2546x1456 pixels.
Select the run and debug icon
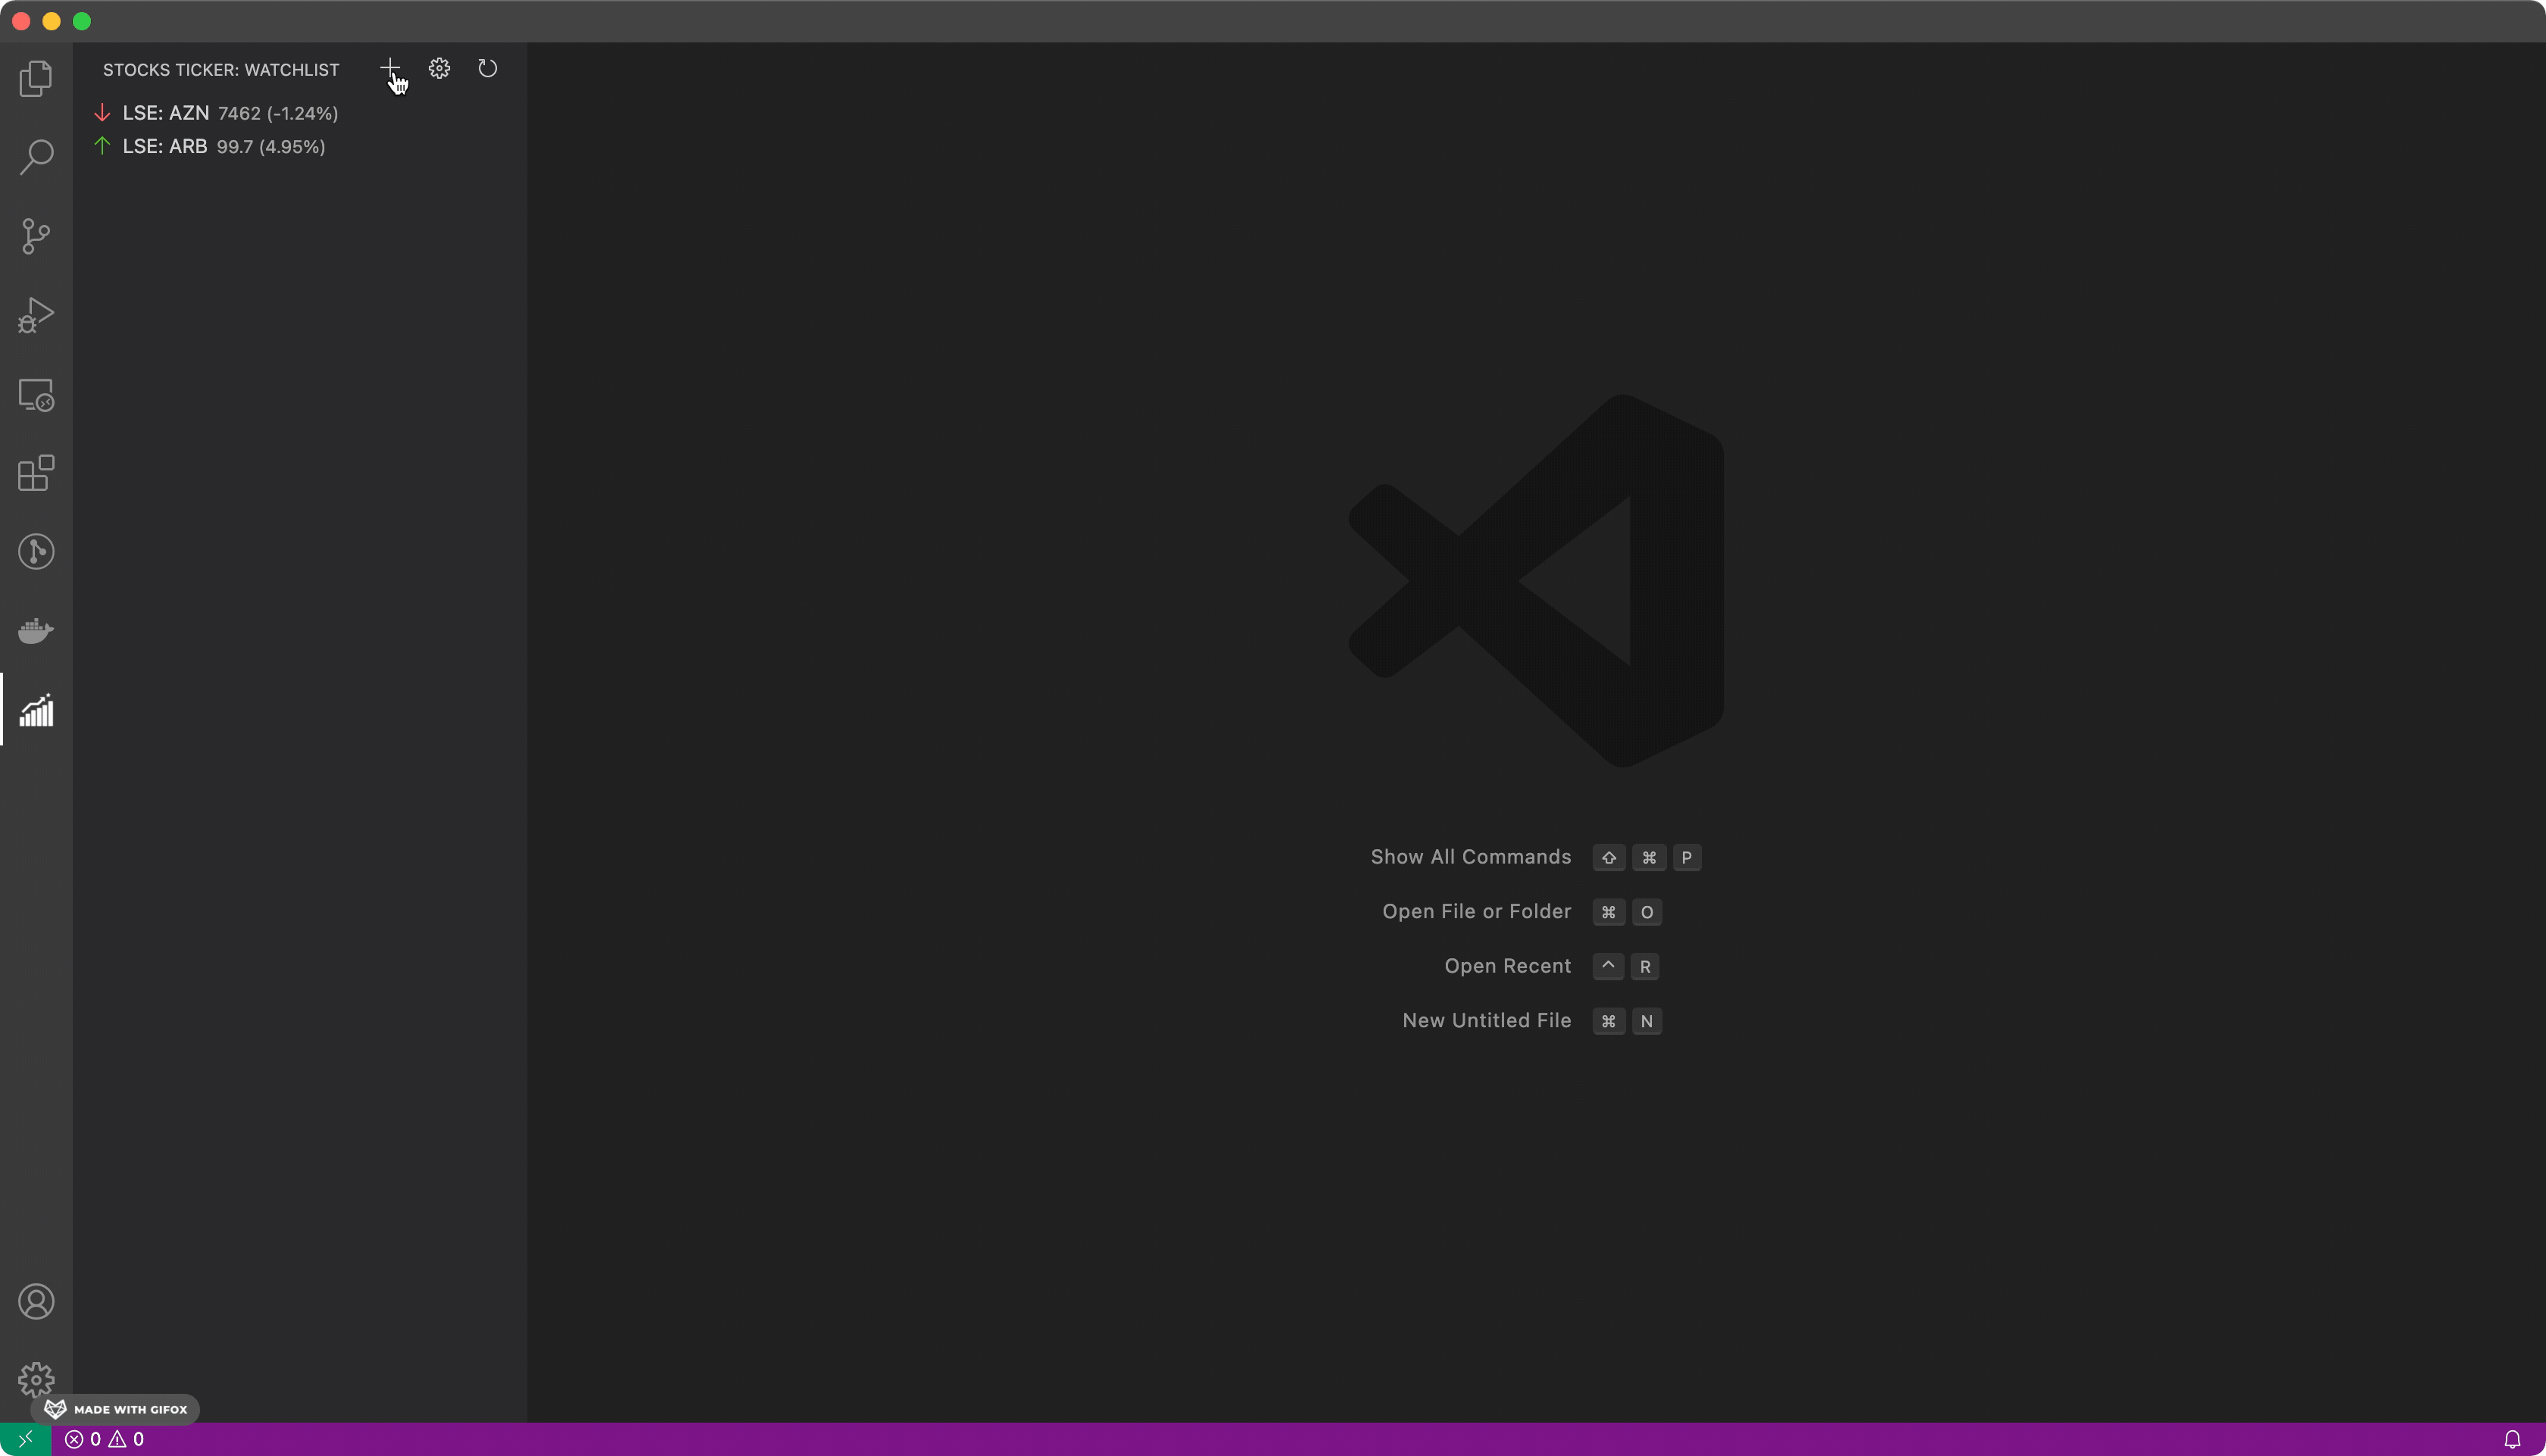(x=35, y=318)
